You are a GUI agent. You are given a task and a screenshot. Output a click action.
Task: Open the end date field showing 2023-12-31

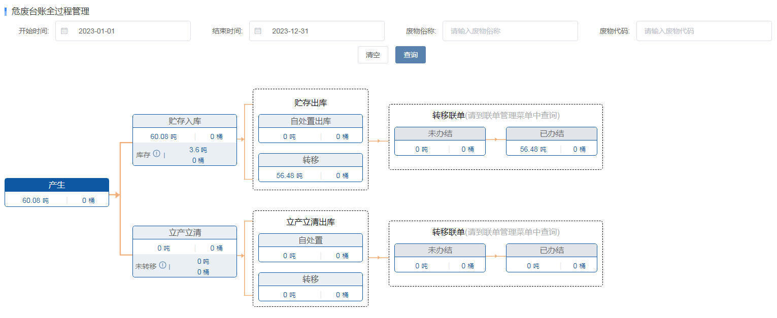[317, 31]
